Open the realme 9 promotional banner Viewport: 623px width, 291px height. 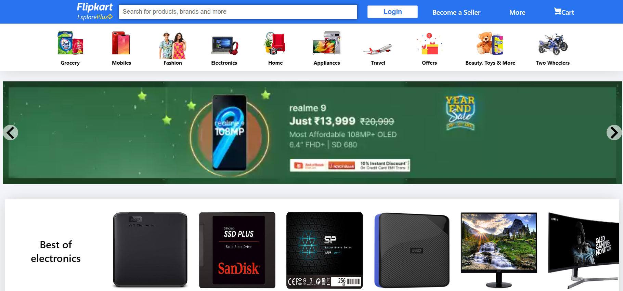pyautogui.click(x=312, y=133)
